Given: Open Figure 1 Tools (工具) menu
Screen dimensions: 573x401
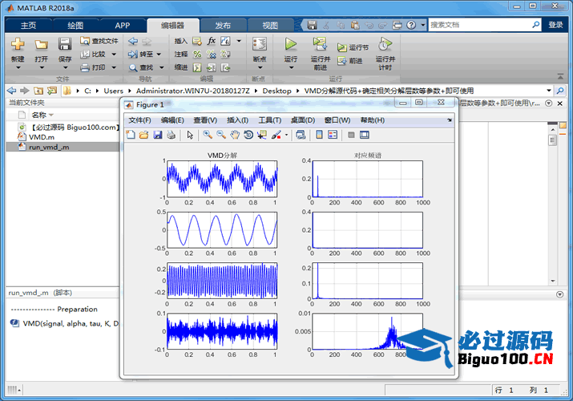Looking at the screenshot, I should (270, 120).
